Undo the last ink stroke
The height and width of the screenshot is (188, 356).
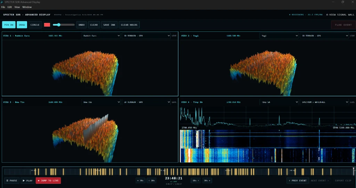(81, 25)
